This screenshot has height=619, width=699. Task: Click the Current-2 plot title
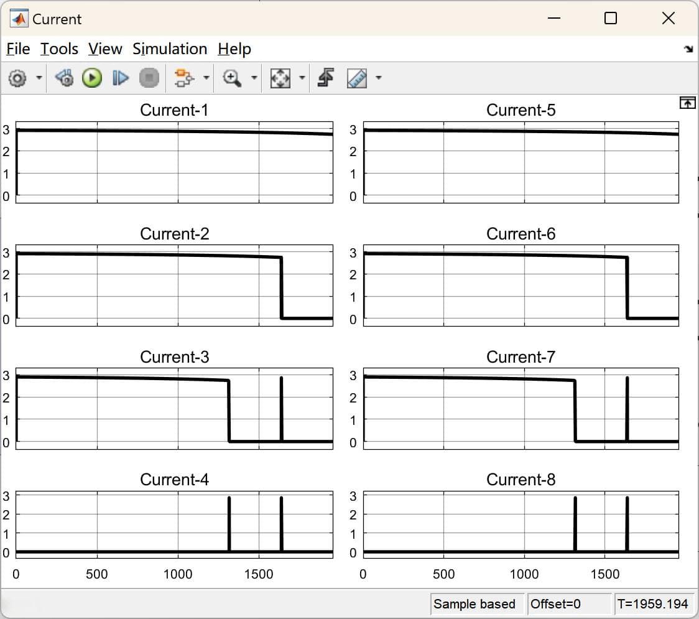coord(174,234)
